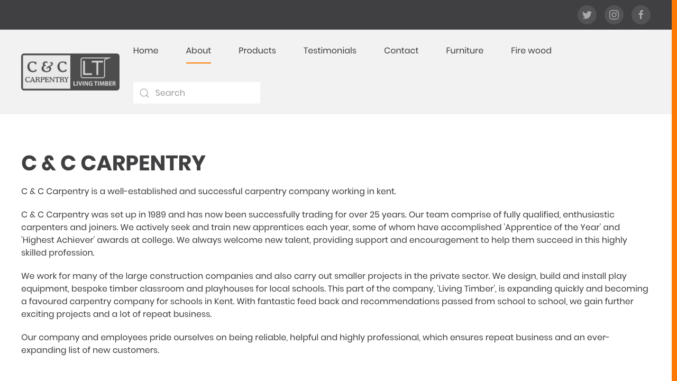Screen dimensions: 677x381
Task: Click the orange stripe on the right edge
Action: pyautogui.click(x=674, y=190)
